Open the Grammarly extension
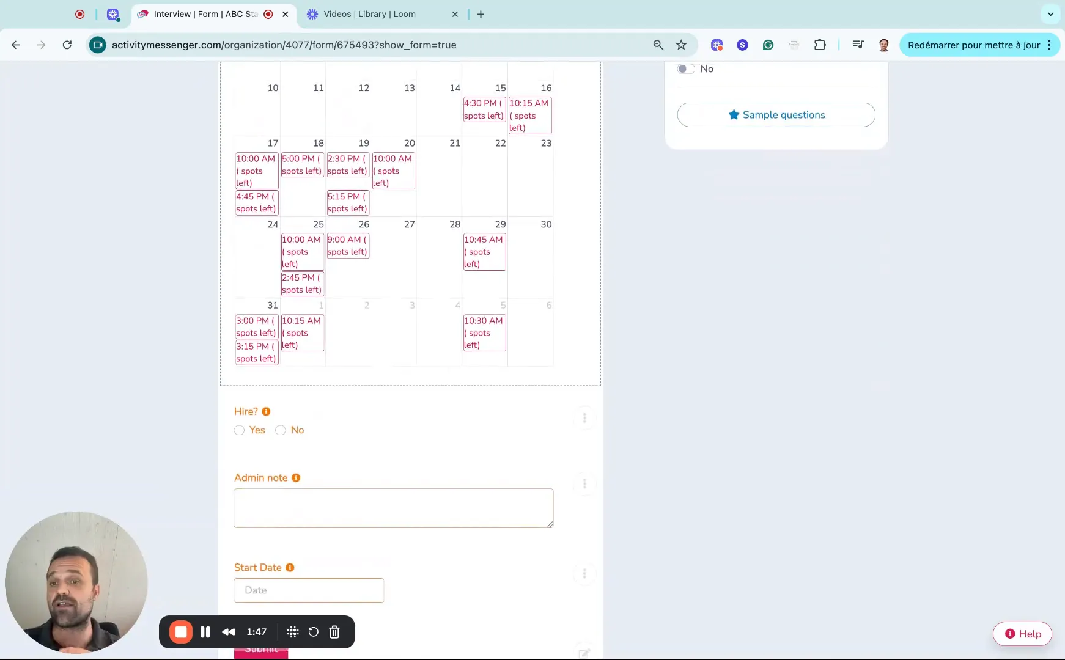Image resolution: width=1065 pixels, height=660 pixels. tap(768, 45)
